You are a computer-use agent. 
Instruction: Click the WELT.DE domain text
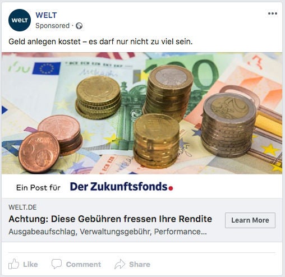coord(22,207)
